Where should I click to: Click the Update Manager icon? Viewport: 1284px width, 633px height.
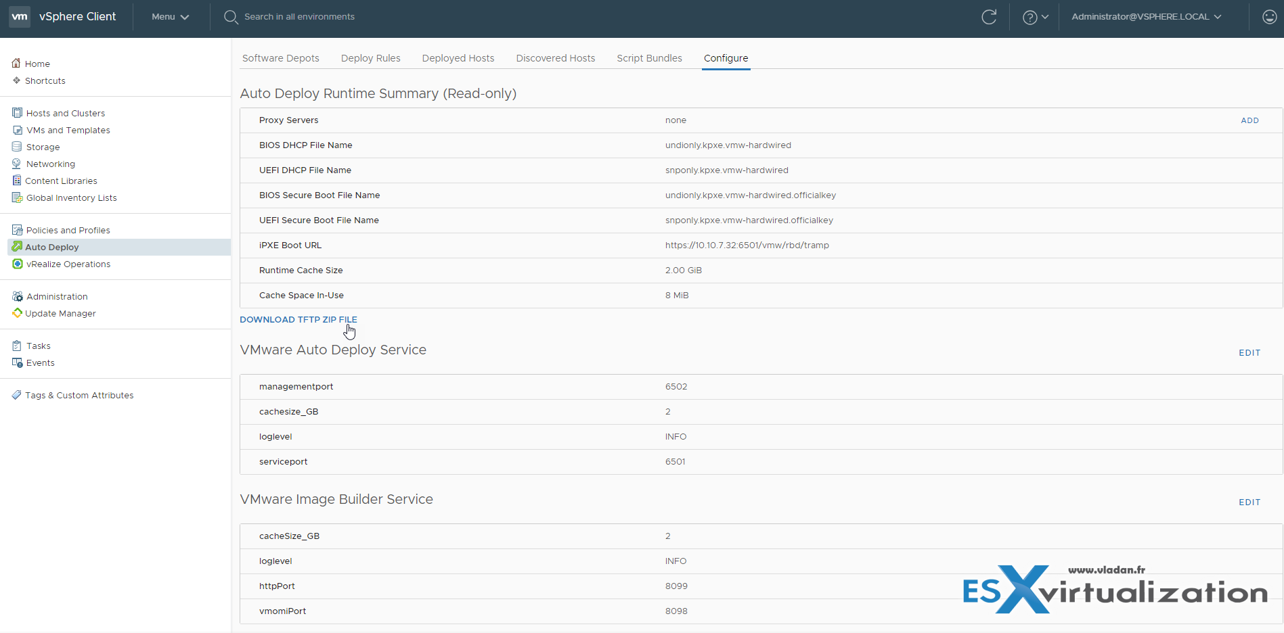tap(17, 313)
